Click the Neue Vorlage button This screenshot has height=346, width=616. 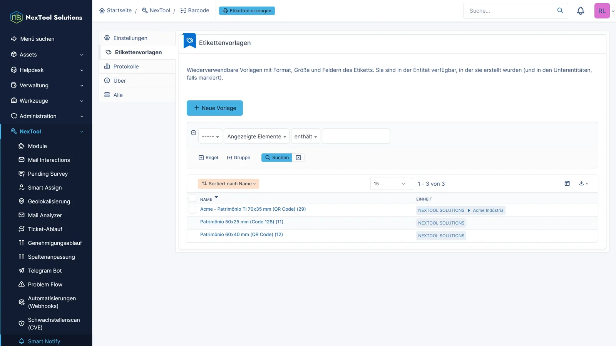215,108
